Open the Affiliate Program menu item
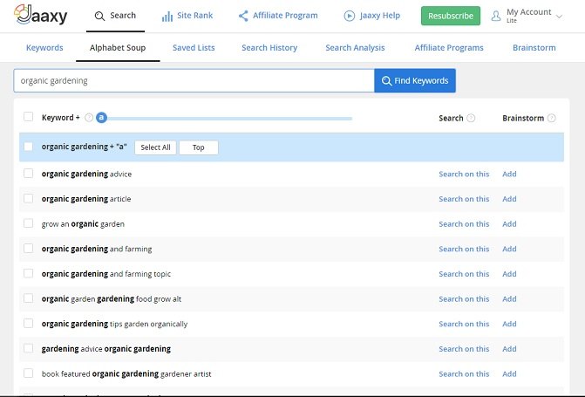The width and height of the screenshot is (585, 397). click(278, 16)
